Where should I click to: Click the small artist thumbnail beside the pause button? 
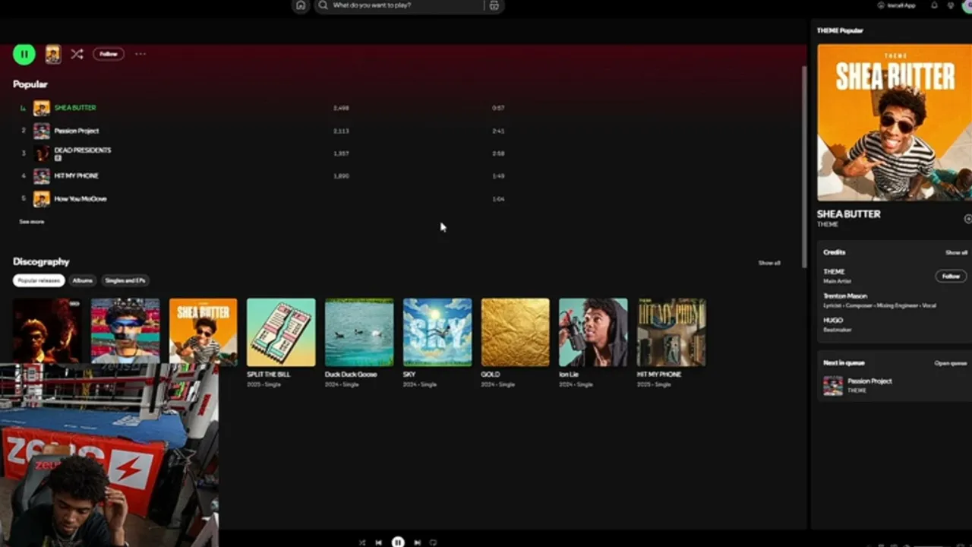click(52, 54)
